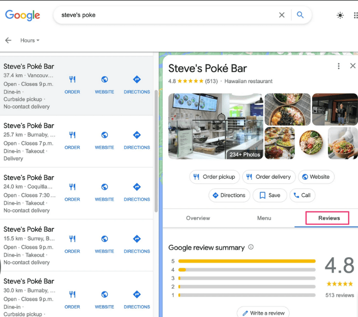Filter by 5-star rating bar
Viewport: 358px width, 317px height.
pos(247,261)
